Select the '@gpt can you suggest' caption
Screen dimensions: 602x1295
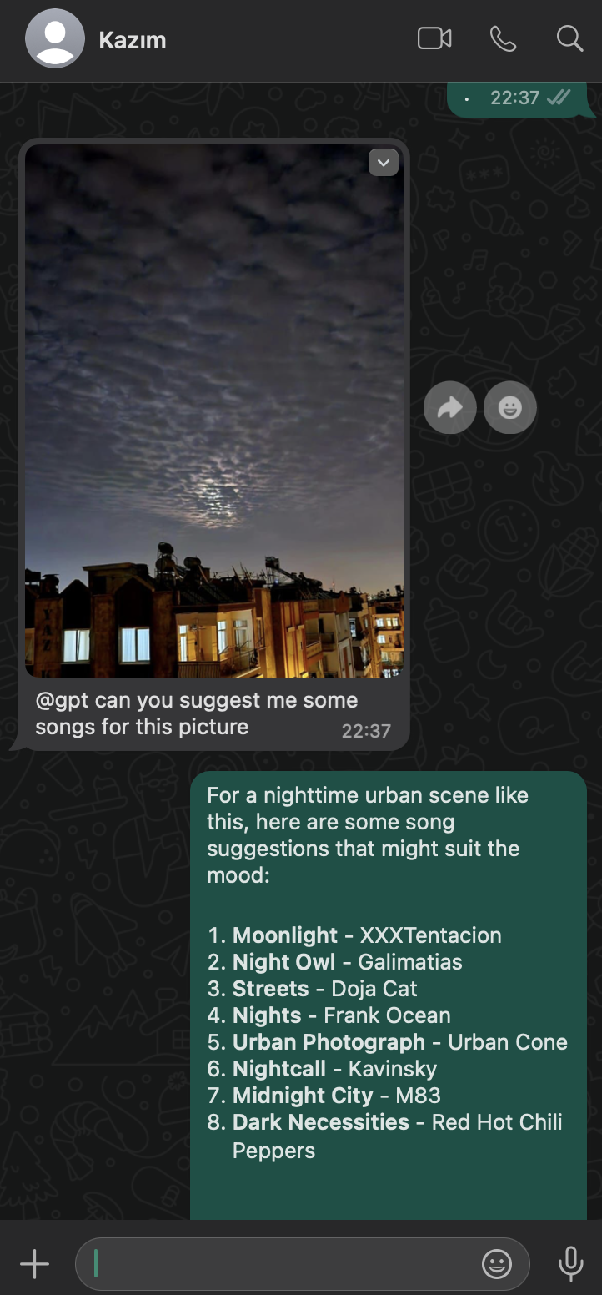coord(197,713)
